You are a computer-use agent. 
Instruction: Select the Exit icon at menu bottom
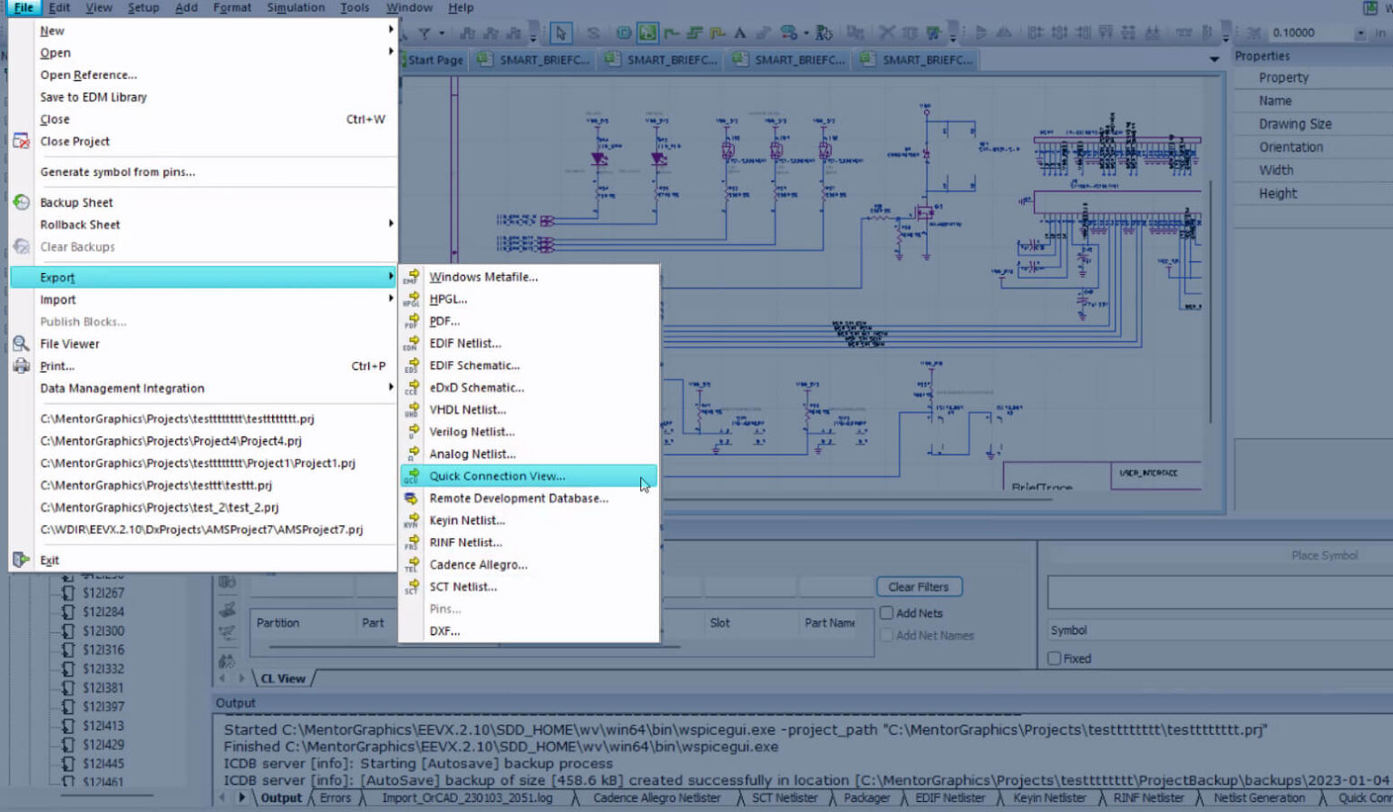19,557
